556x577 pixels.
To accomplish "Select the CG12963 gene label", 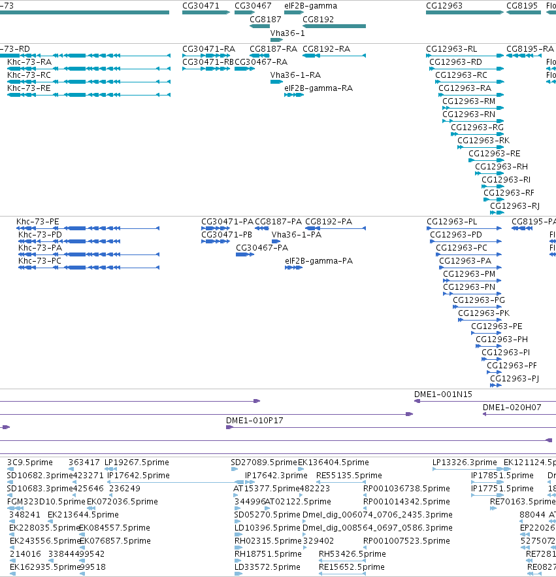I will [x=444, y=6].
